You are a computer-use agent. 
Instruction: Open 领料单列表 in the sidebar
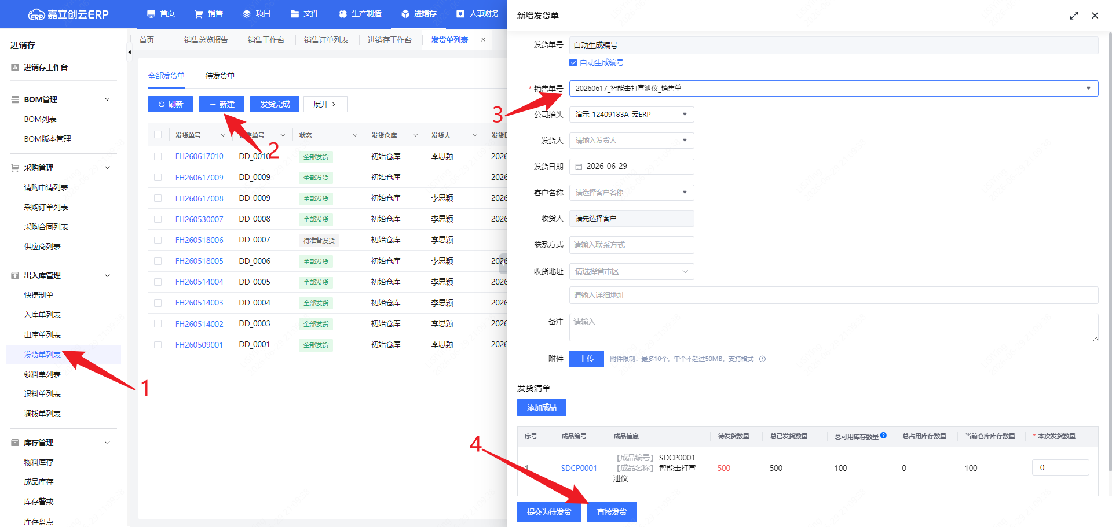[42, 374]
